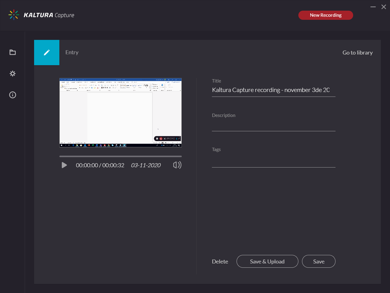Open settings gear in sidebar
The image size is (390, 293).
pyautogui.click(x=12, y=73)
